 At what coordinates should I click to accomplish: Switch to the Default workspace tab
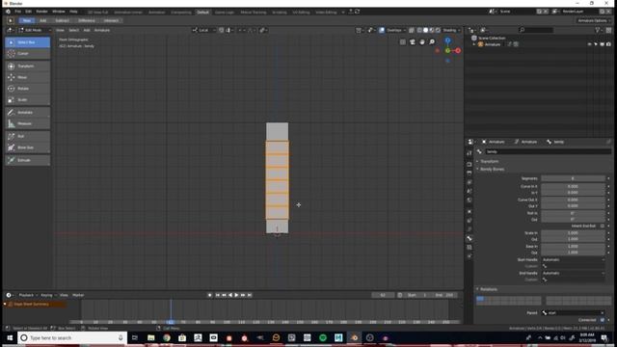click(203, 13)
